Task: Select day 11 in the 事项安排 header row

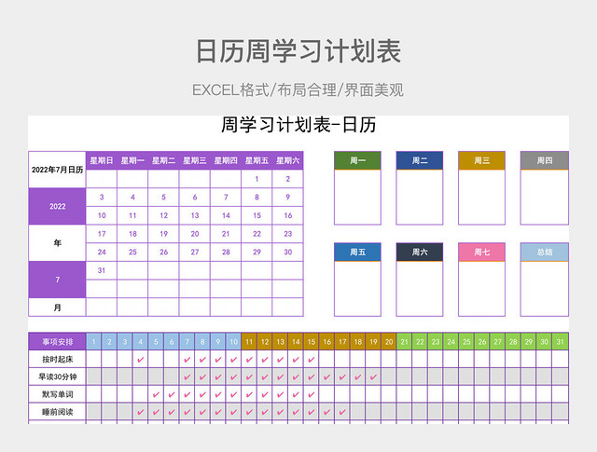Action: [x=249, y=342]
